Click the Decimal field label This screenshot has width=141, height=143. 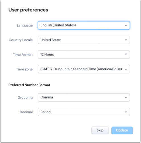click(26, 112)
